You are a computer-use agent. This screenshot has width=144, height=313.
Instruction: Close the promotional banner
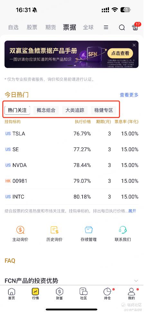(134, 45)
